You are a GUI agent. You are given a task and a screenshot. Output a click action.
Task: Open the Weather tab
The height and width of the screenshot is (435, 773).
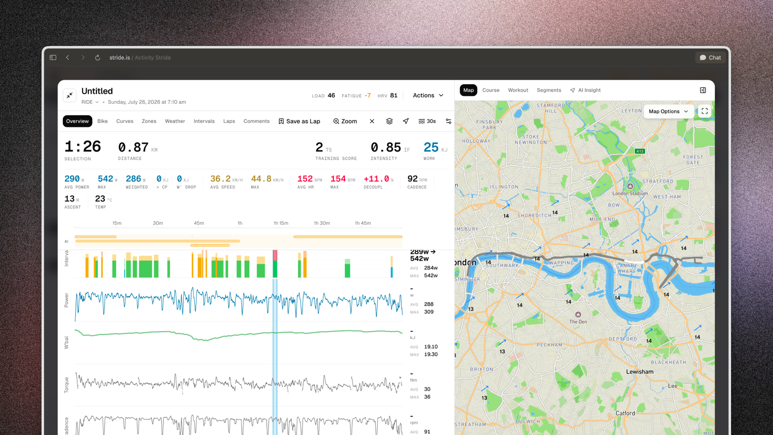click(x=175, y=121)
